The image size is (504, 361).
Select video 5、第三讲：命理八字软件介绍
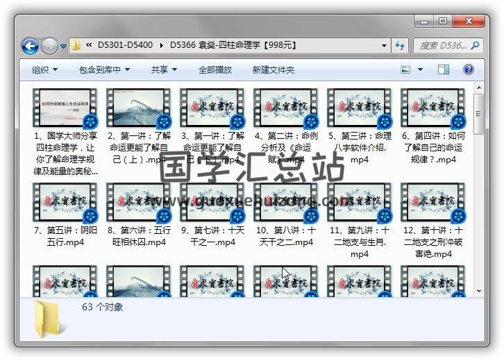point(360,126)
